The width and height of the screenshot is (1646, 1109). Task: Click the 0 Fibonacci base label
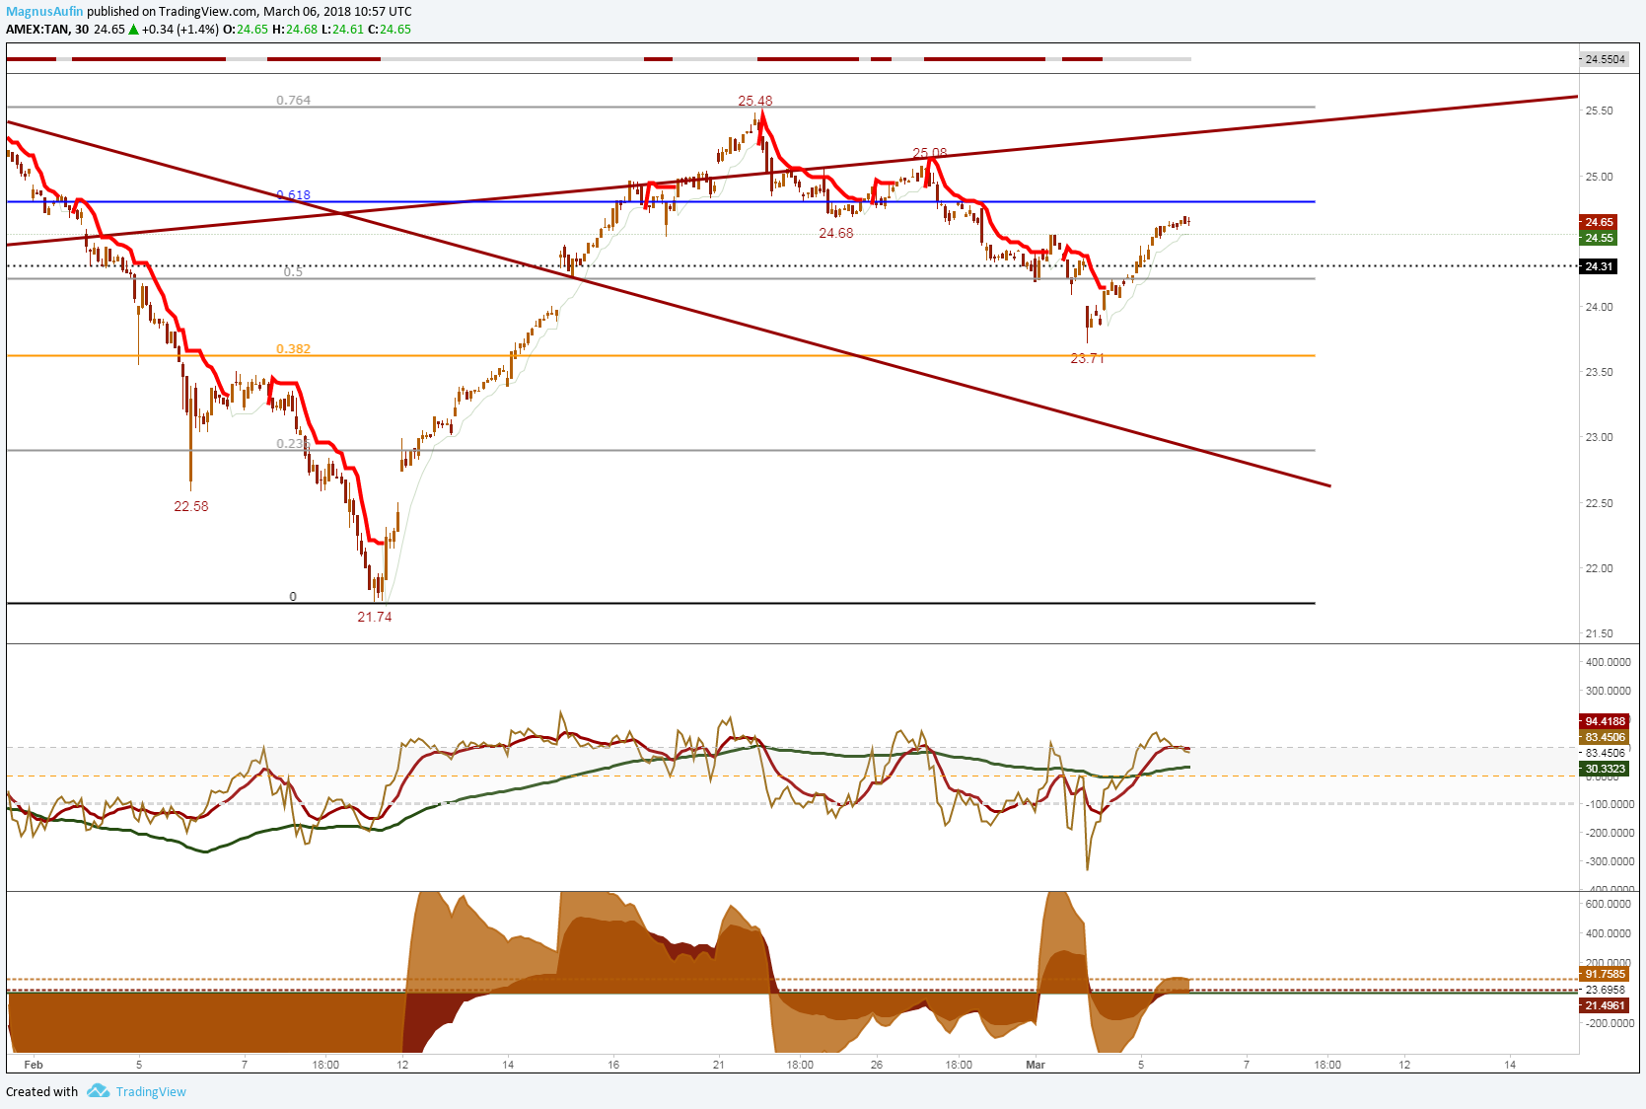[293, 597]
